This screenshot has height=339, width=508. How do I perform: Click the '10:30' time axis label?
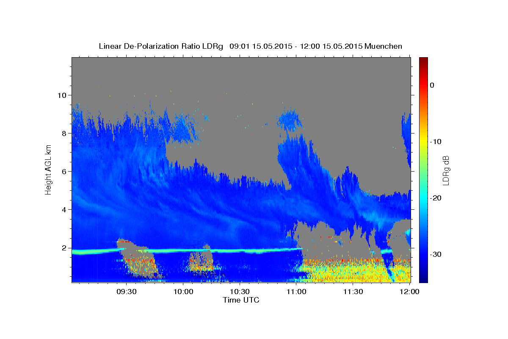click(240, 292)
